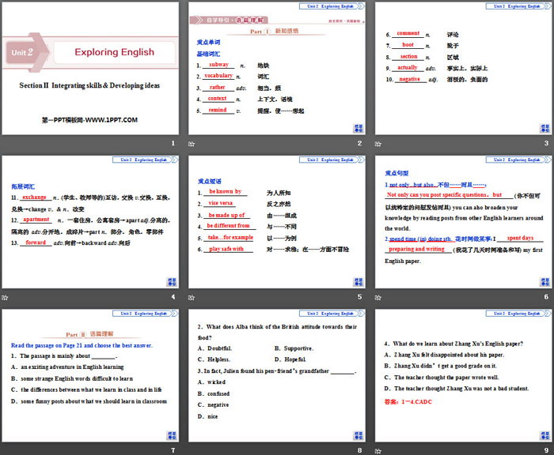This screenshot has width=554, height=455.
Task: Click slide number 5 label
Action: click(359, 297)
